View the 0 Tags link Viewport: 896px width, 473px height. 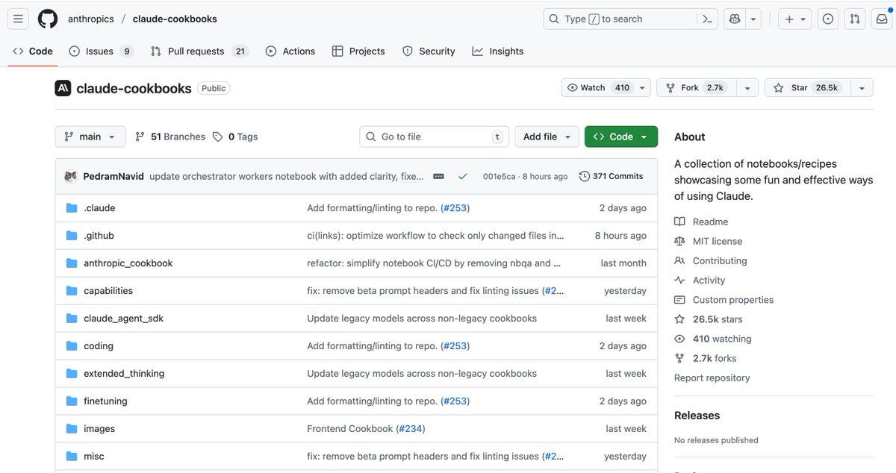pyautogui.click(x=235, y=137)
